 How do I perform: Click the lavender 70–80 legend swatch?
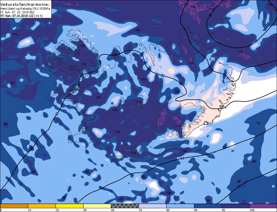click(153, 206)
